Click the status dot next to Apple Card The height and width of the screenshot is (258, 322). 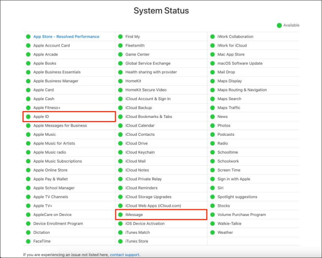[28, 90]
